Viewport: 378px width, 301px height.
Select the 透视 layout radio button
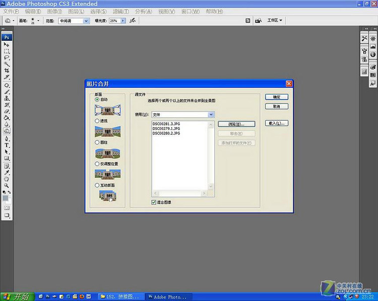coord(97,121)
